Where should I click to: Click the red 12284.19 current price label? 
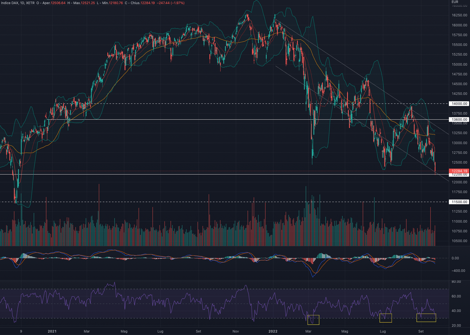point(459,171)
